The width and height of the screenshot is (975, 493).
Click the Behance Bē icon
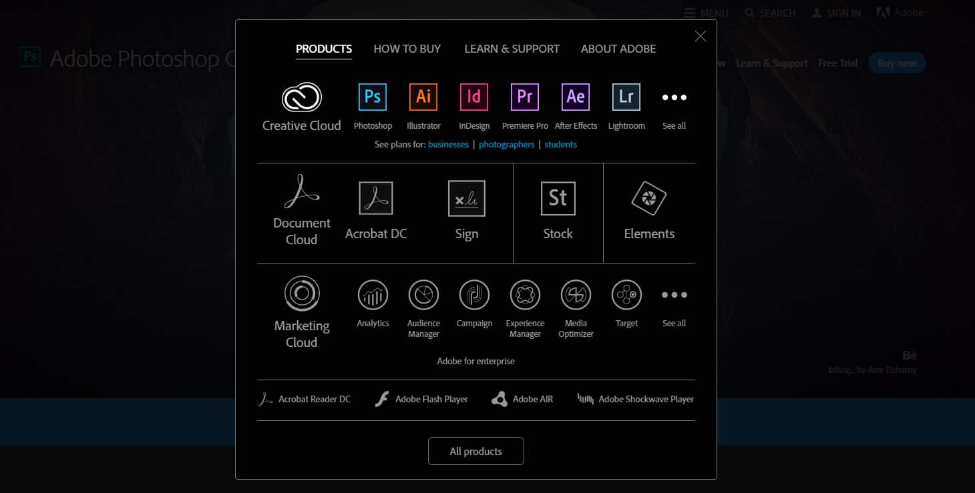pos(910,356)
